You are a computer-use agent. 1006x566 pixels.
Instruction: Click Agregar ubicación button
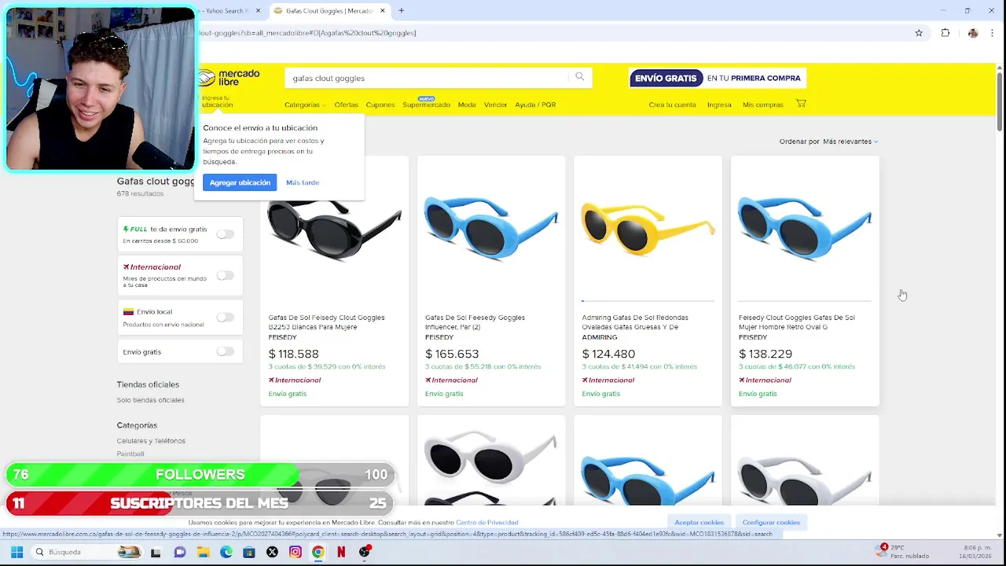(x=240, y=182)
